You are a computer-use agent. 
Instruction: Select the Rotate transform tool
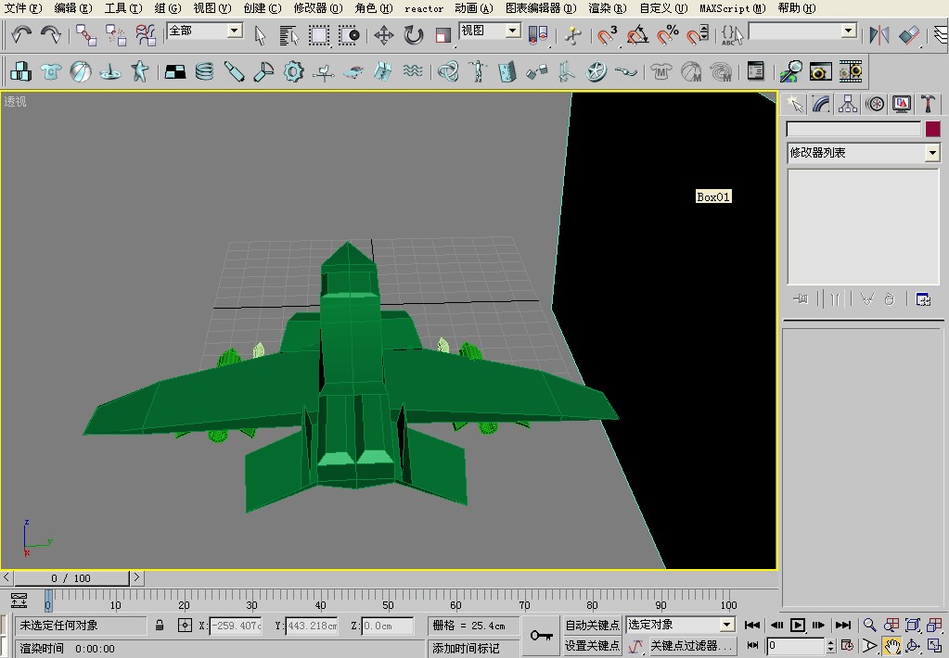(x=414, y=35)
